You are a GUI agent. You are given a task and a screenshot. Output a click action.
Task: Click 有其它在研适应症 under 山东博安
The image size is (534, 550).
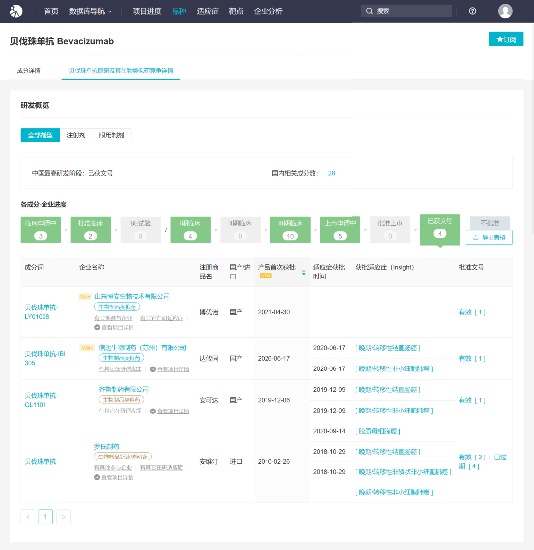point(162,318)
